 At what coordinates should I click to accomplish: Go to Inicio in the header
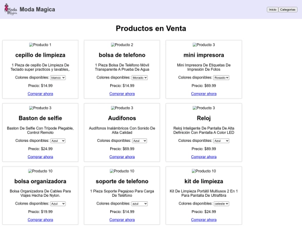point(272,10)
